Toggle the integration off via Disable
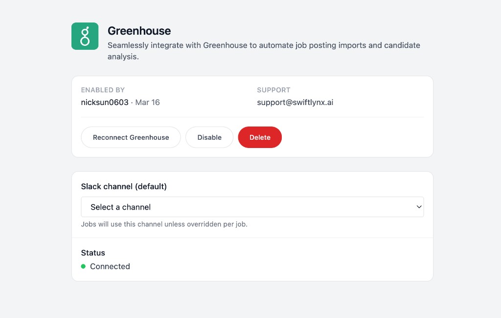 pos(209,137)
